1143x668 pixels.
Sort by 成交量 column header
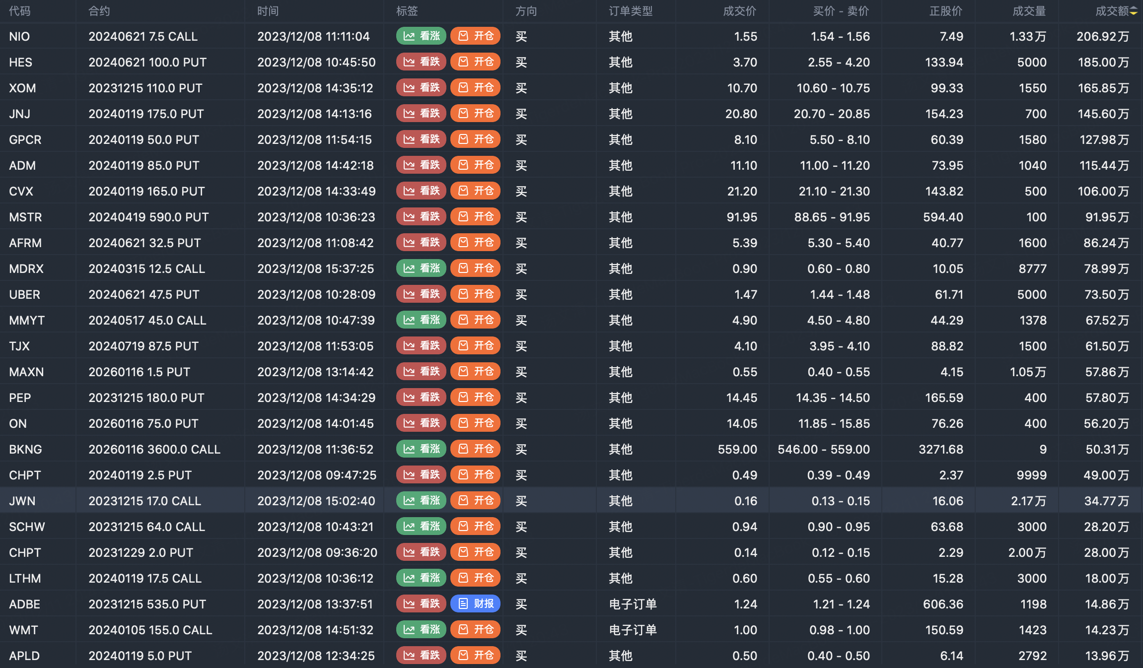point(1029,11)
